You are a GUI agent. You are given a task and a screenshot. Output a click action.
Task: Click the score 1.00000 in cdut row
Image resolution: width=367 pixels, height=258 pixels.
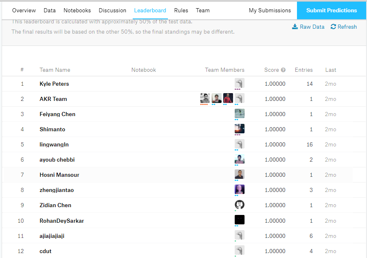pyautogui.click(x=275, y=251)
